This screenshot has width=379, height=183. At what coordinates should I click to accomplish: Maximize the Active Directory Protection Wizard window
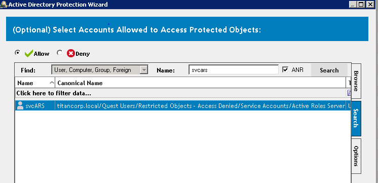point(361,5)
